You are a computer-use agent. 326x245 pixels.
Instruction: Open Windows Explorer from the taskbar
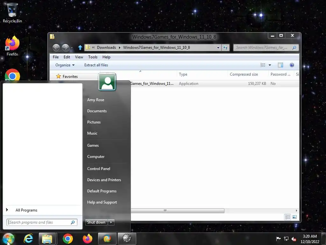coord(47,239)
